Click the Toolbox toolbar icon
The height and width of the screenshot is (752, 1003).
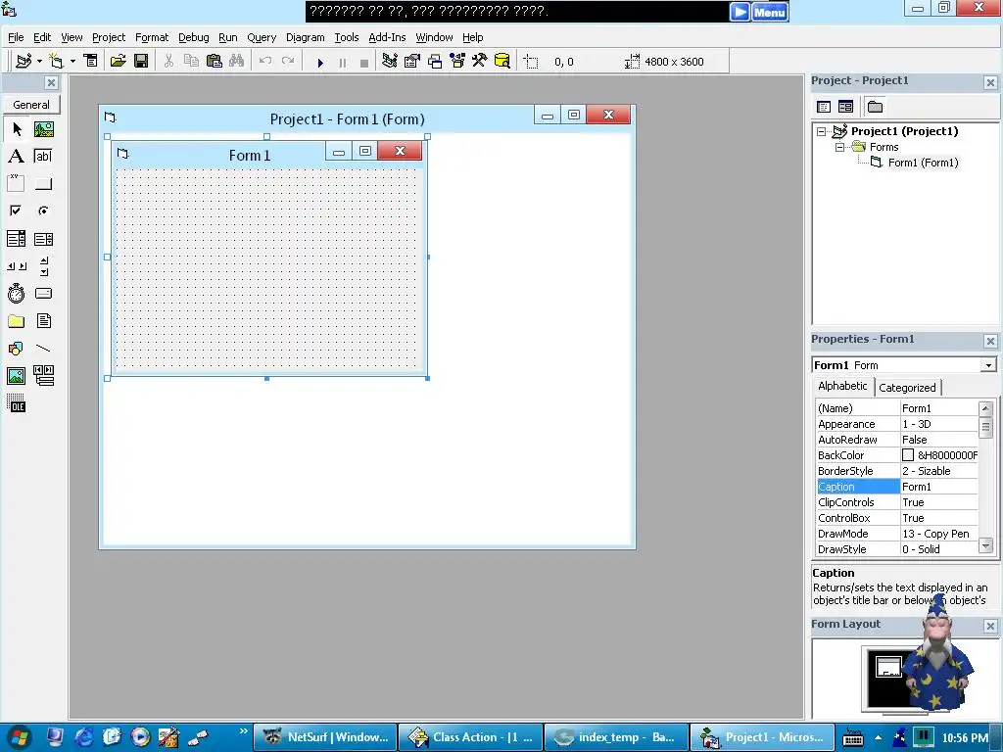pyautogui.click(x=480, y=62)
